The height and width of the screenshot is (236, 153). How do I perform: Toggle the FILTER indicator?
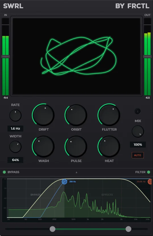pyautogui.click(x=148, y=172)
